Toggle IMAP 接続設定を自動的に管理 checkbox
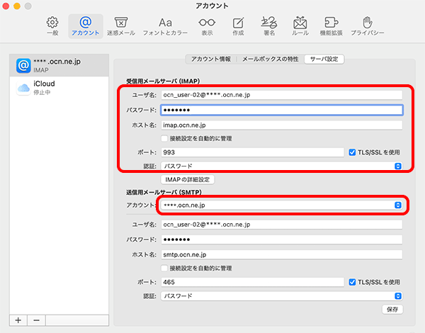 [x=164, y=139]
